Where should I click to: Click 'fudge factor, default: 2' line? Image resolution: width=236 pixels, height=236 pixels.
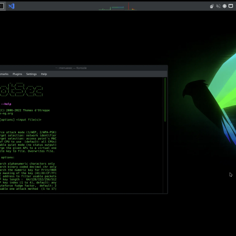coord(36,186)
